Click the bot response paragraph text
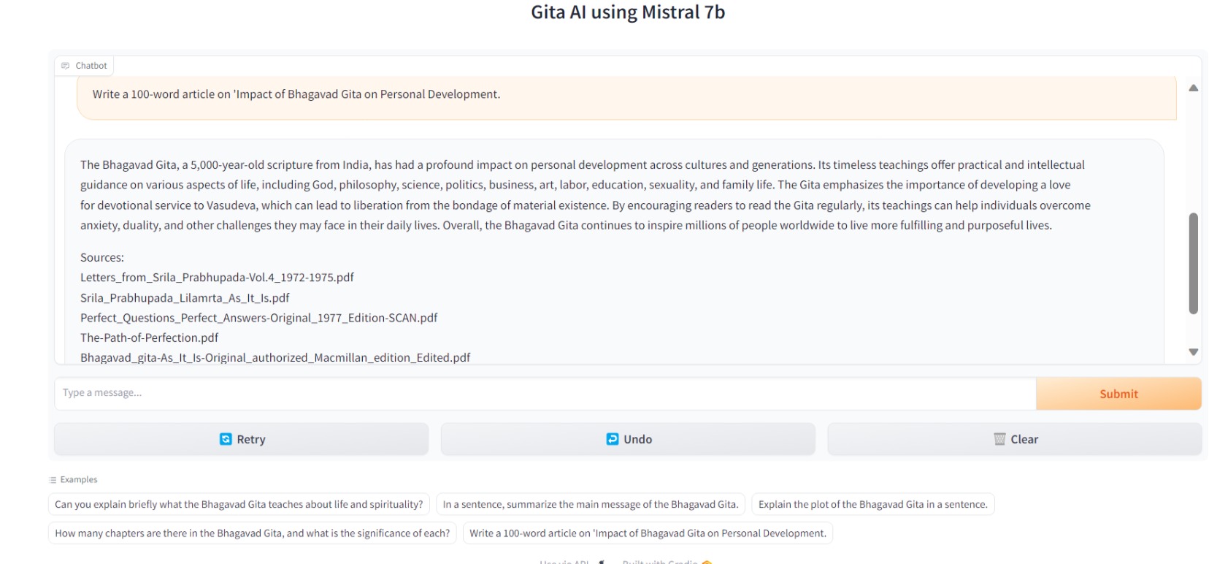 point(586,195)
